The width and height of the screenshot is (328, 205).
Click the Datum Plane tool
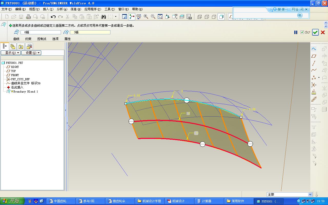tap(314, 56)
